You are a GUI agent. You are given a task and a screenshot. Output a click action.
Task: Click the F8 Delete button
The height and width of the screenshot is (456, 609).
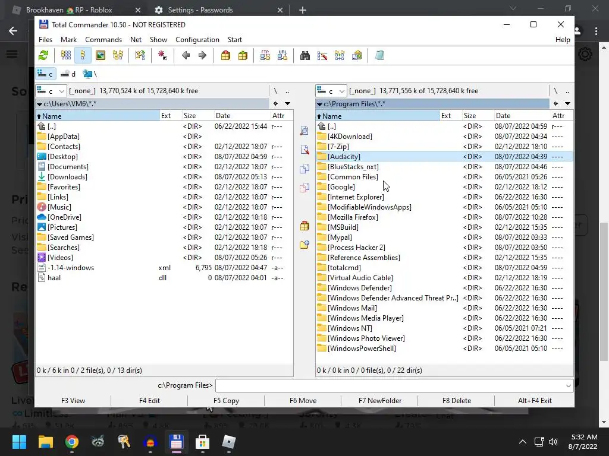457,401
